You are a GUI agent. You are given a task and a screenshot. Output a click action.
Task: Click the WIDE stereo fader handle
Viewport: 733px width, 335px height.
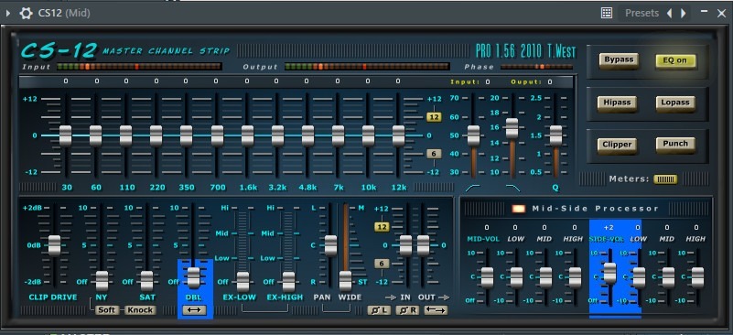click(x=346, y=281)
